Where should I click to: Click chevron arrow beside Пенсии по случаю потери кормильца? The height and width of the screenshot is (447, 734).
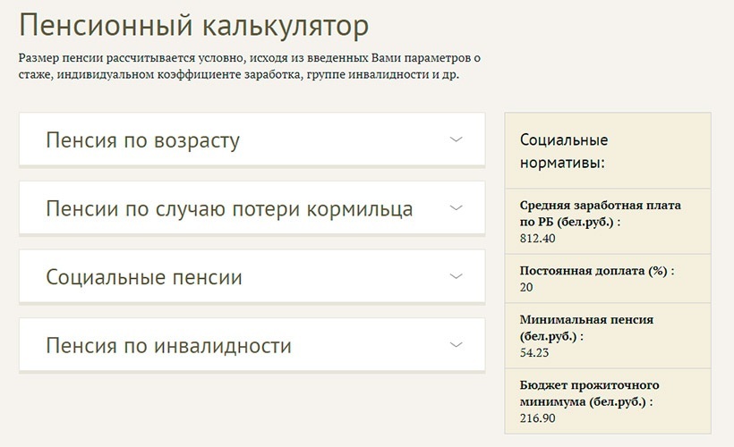coord(457,208)
